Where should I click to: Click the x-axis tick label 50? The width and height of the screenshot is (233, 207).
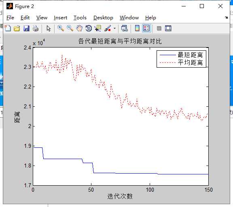coord(91,190)
